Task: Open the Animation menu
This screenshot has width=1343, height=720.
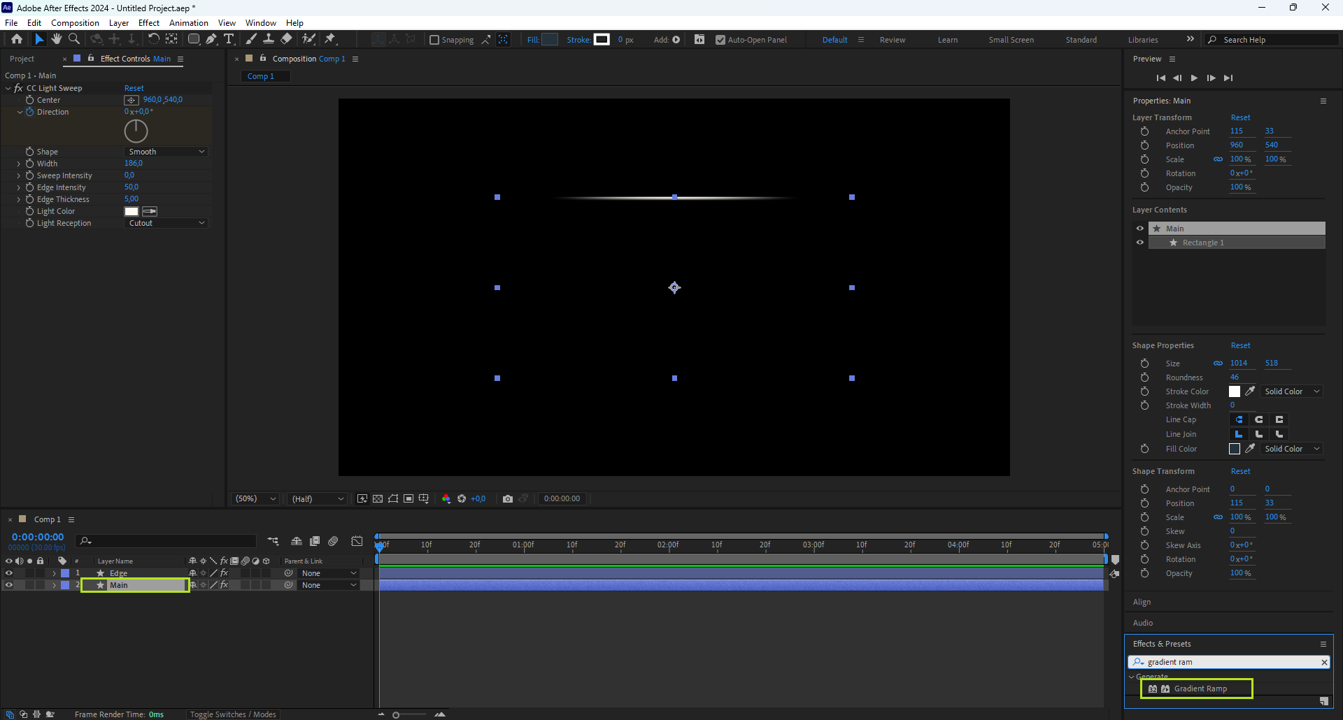Action: (x=188, y=23)
